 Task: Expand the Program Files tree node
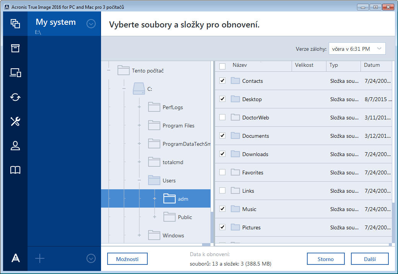pos(139,125)
